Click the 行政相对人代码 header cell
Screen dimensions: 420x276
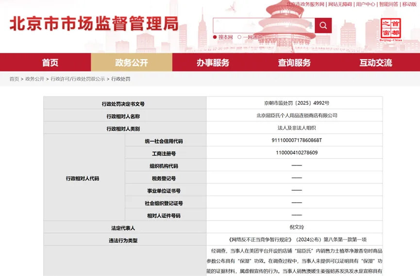coord(84,177)
